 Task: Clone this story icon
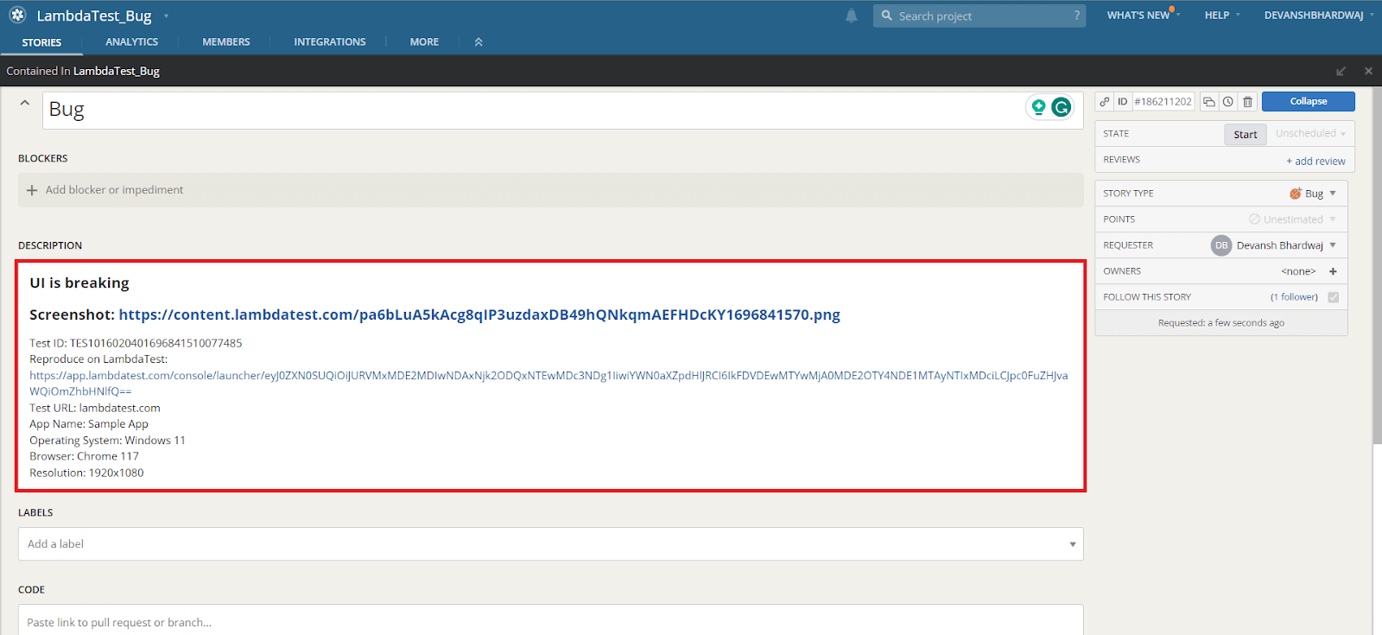coord(1209,102)
